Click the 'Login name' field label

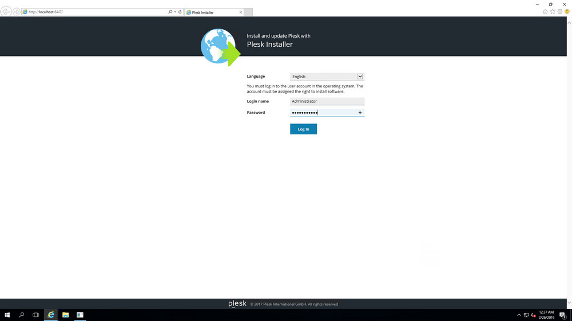[x=257, y=101]
